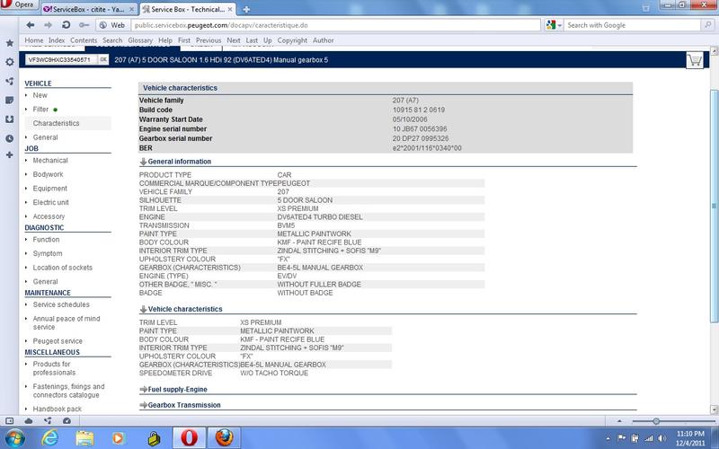719x449 pixels.
Task: Open the padlock app in taskbar
Action: click(x=154, y=438)
